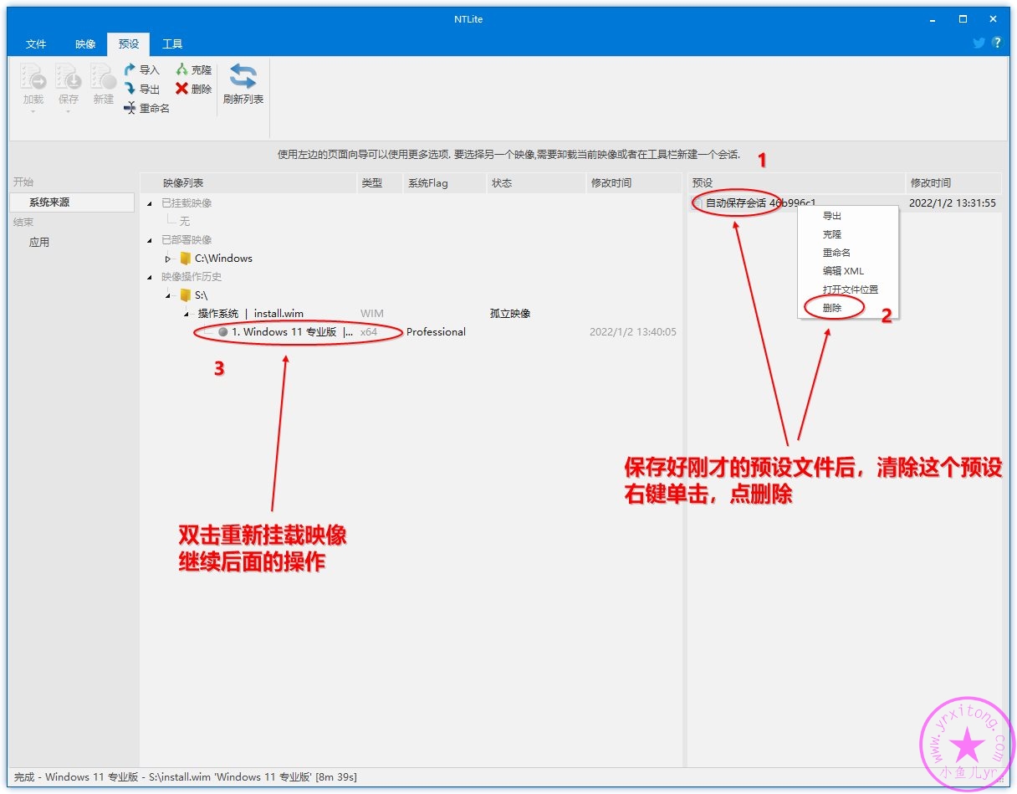Sort by the 预设 column header
Viewport: 1017px width, 794px height.
[x=797, y=183]
